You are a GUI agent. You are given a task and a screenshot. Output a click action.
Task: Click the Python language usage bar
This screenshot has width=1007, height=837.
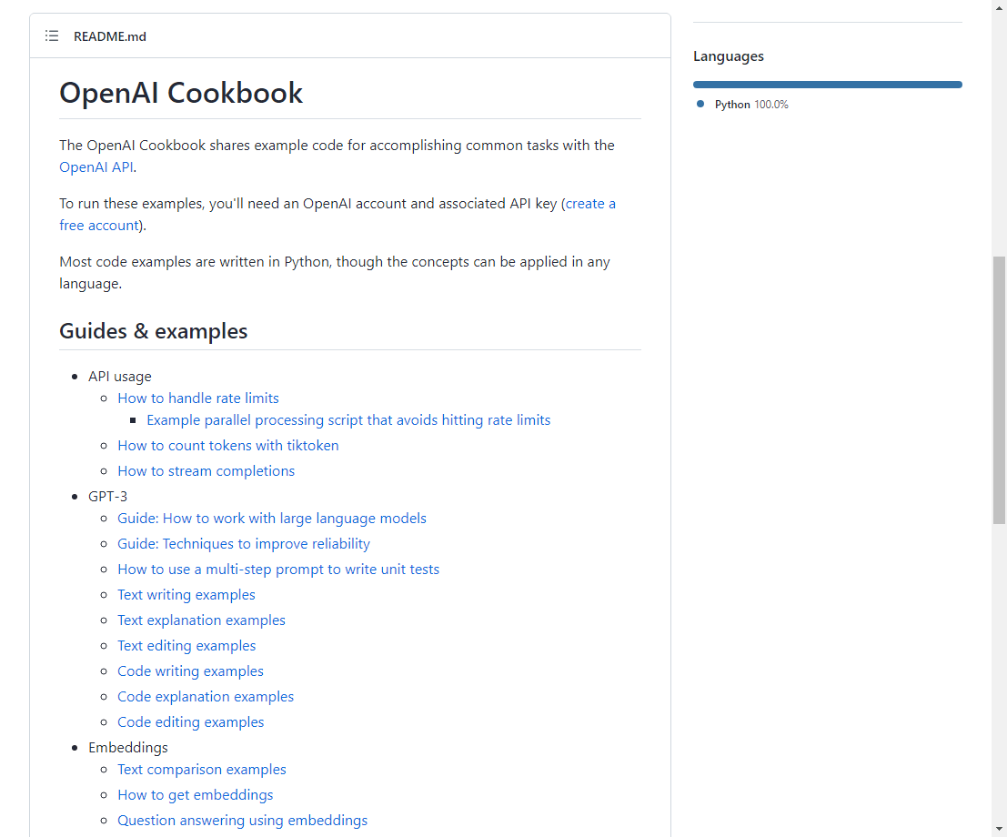click(827, 85)
